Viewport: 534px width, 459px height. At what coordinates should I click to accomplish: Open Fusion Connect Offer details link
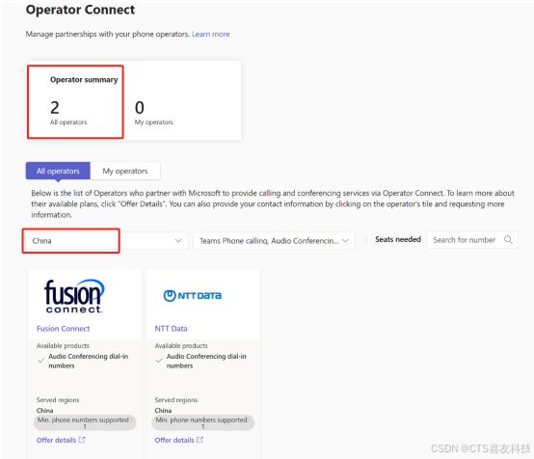click(56, 440)
